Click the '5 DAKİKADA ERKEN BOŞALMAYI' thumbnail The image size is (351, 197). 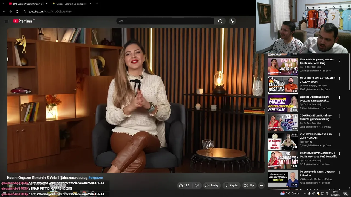(283, 123)
